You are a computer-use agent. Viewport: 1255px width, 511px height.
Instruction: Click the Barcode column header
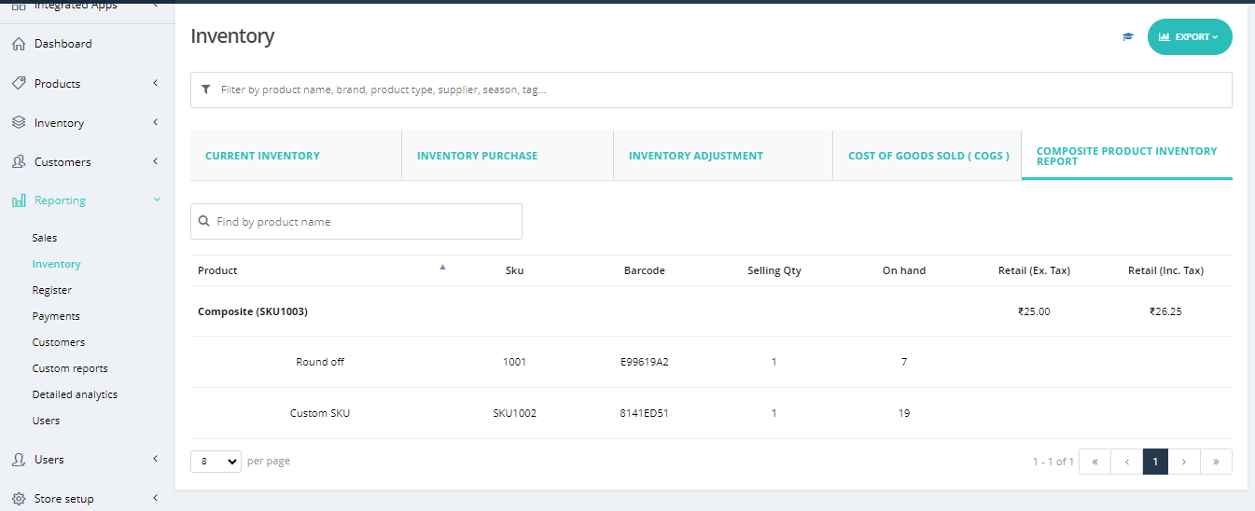point(645,270)
